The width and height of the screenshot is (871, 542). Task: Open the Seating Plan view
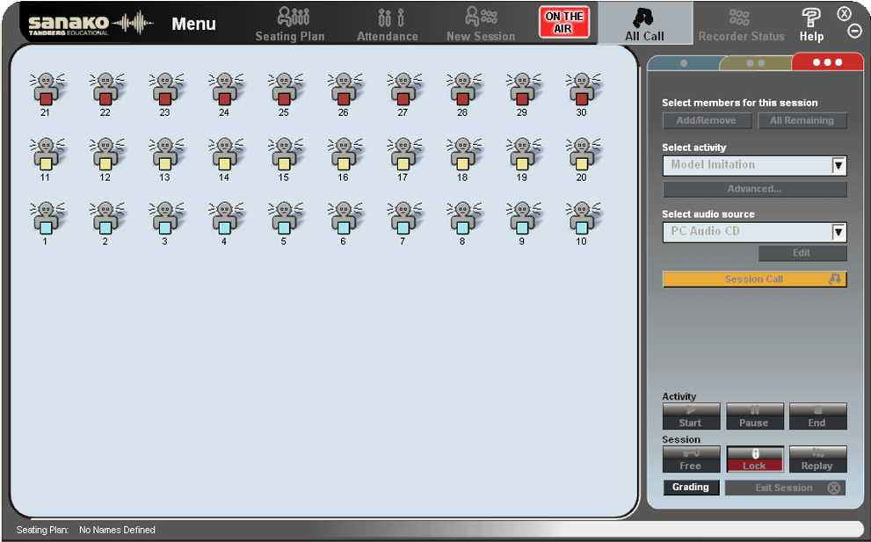tap(290, 25)
